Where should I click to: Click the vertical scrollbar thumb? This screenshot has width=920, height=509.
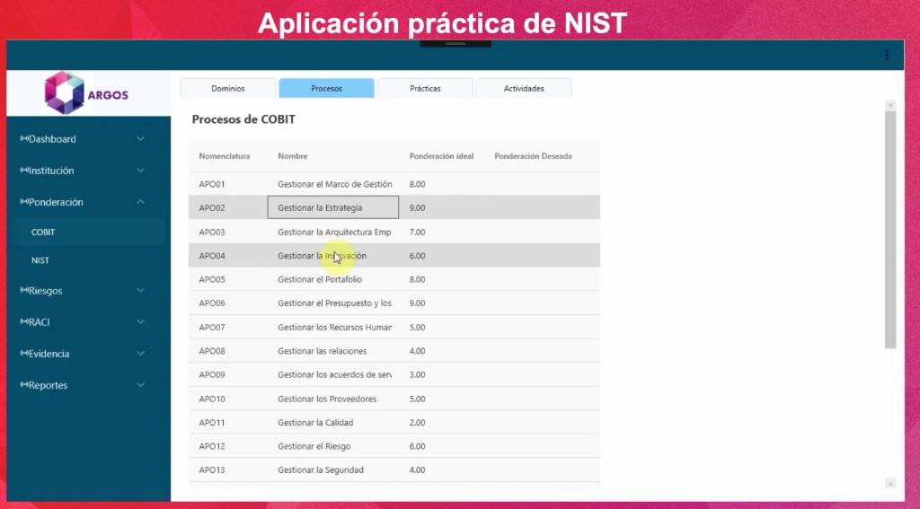[x=890, y=229]
